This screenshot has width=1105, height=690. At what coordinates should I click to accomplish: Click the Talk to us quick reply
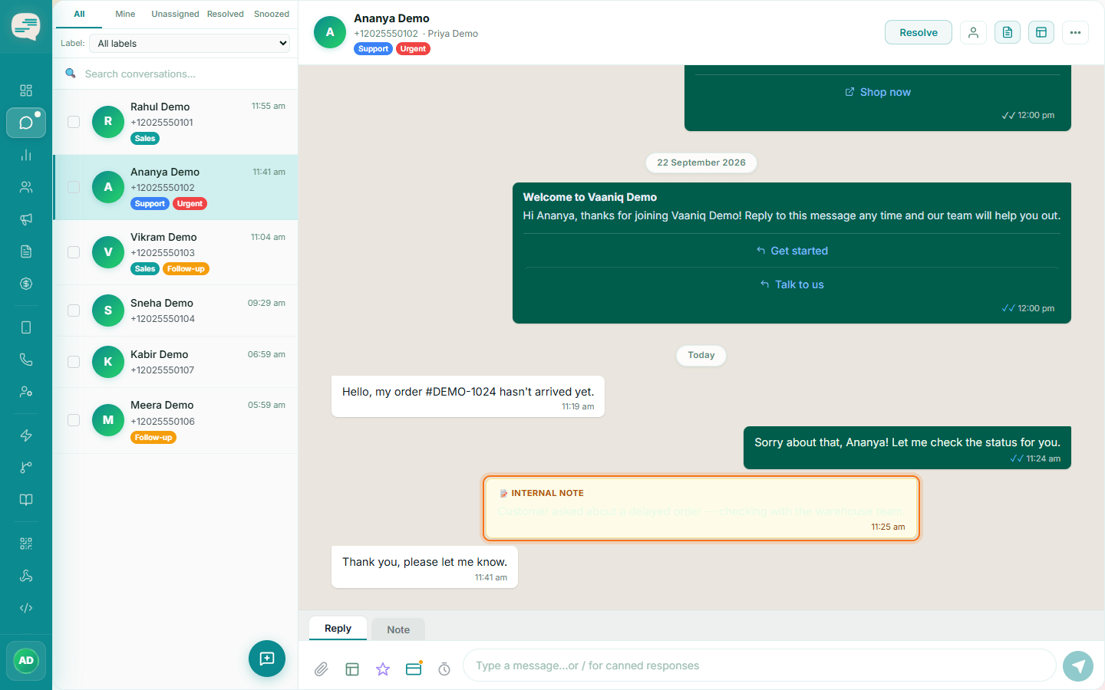pyautogui.click(x=792, y=284)
